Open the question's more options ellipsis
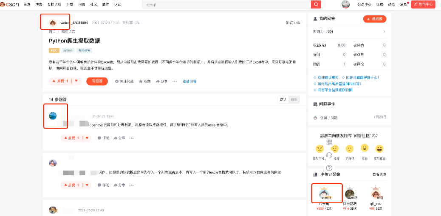The image size is (441, 216). pos(175,81)
